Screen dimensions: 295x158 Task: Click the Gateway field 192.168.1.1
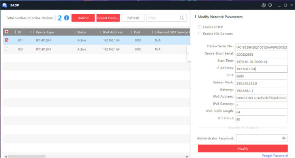pyautogui.click(x=261, y=91)
